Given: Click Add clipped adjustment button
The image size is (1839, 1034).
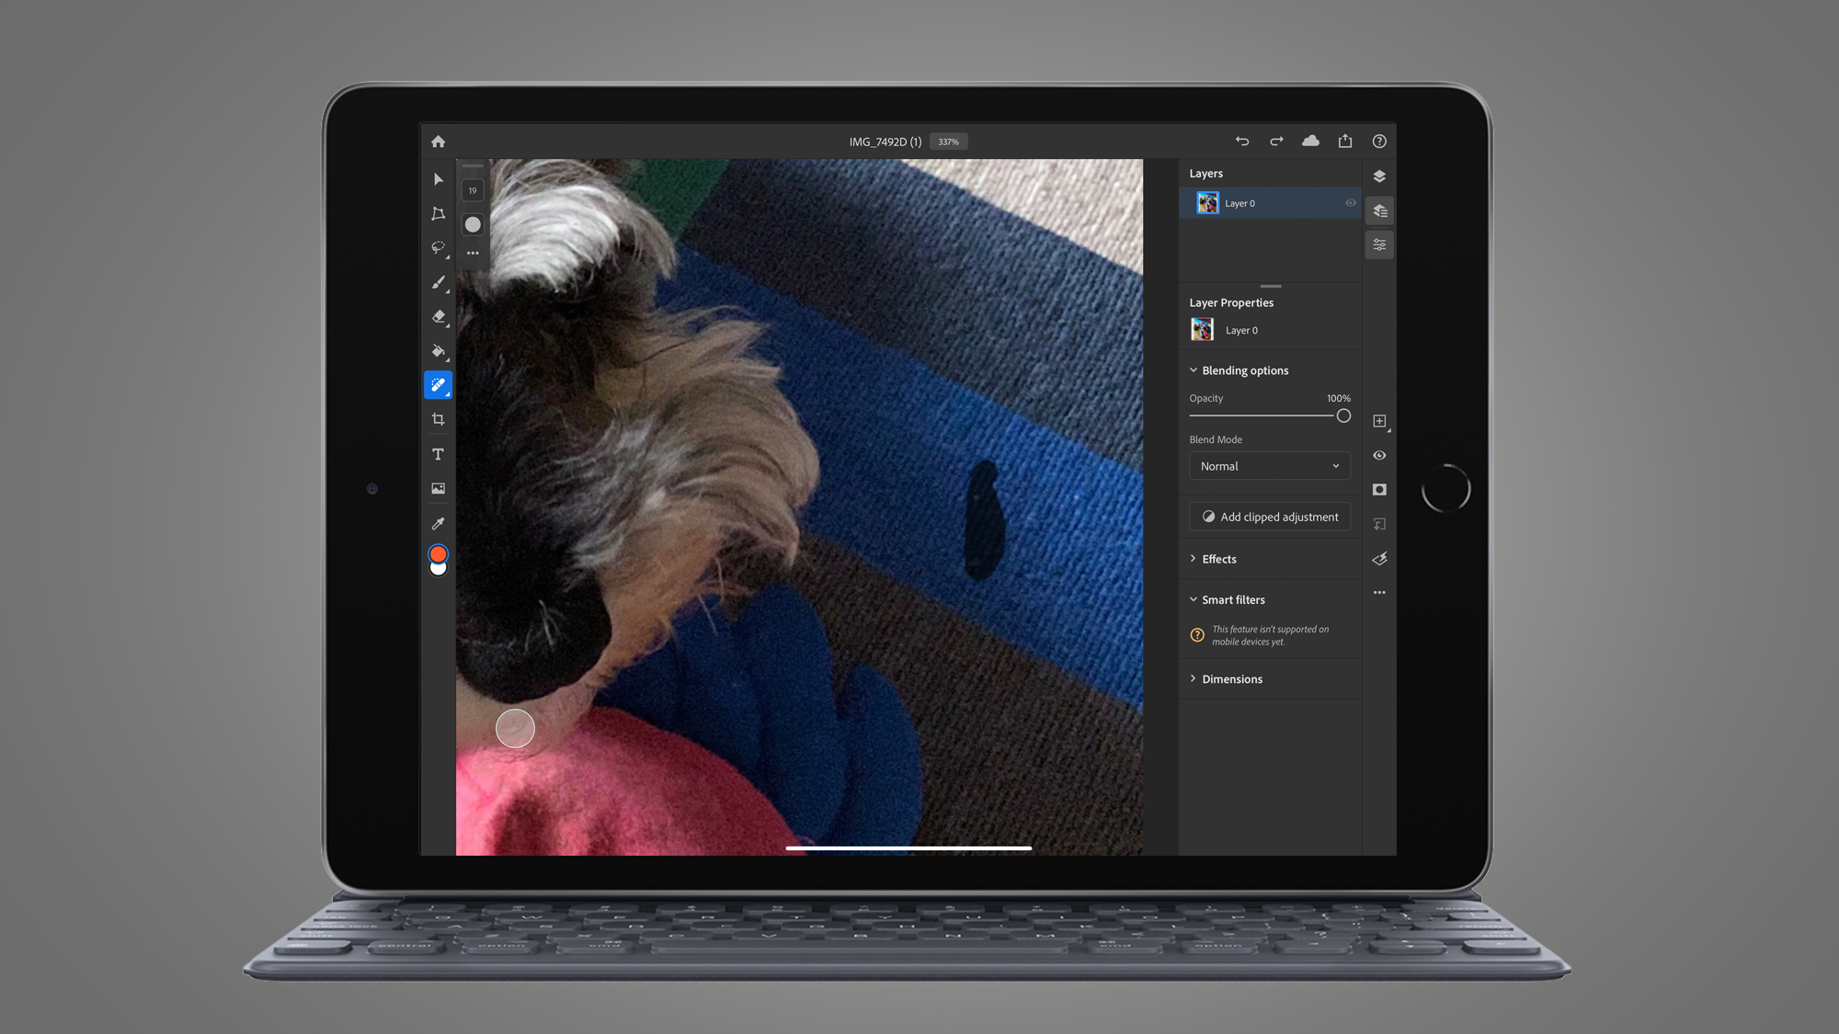Looking at the screenshot, I should (x=1270, y=517).
